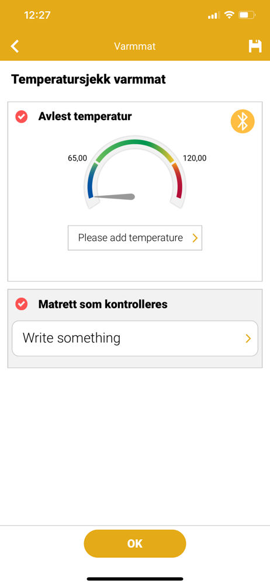Click the Write something text input

(135, 339)
